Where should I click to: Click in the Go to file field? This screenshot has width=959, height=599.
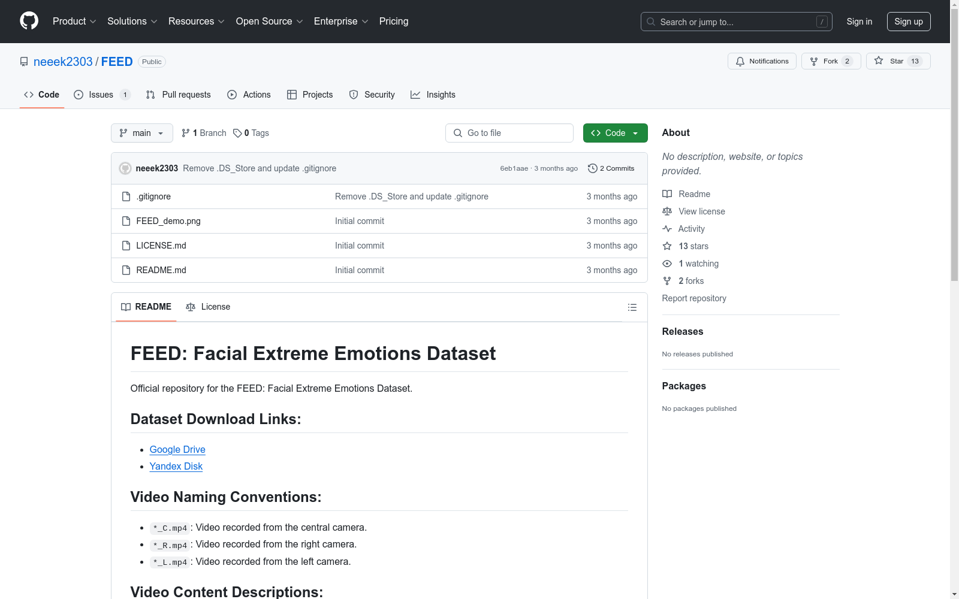point(509,133)
